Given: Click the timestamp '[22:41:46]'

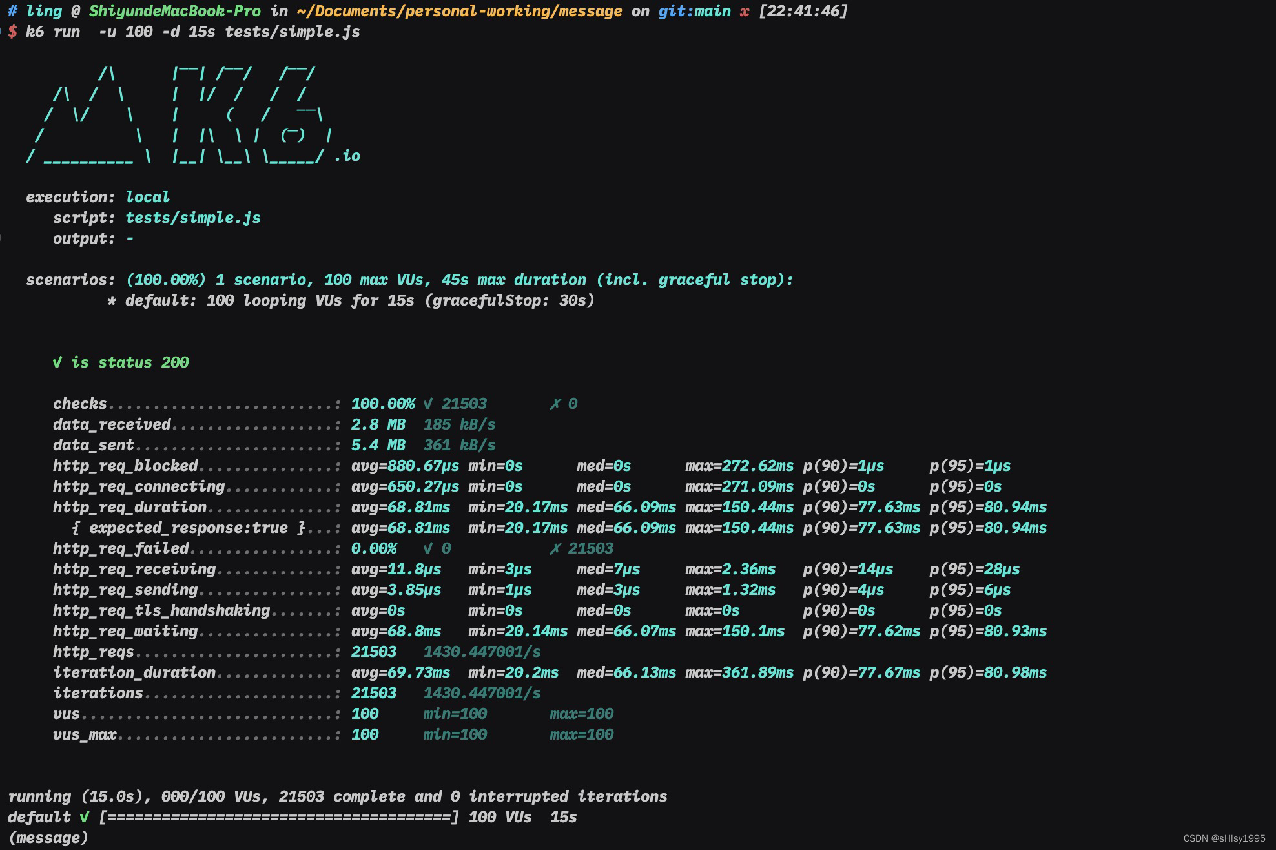Looking at the screenshot, I should 803,11.
